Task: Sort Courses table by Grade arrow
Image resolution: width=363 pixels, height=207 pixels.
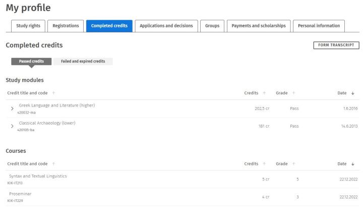Action: coord(294,163)
